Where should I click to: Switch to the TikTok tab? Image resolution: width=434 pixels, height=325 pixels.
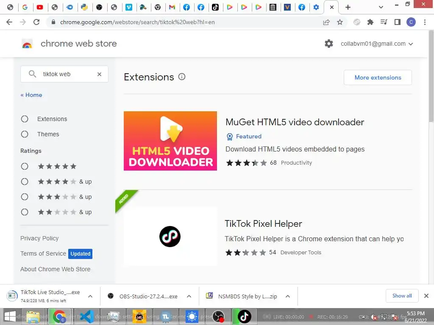pos(215,8)
